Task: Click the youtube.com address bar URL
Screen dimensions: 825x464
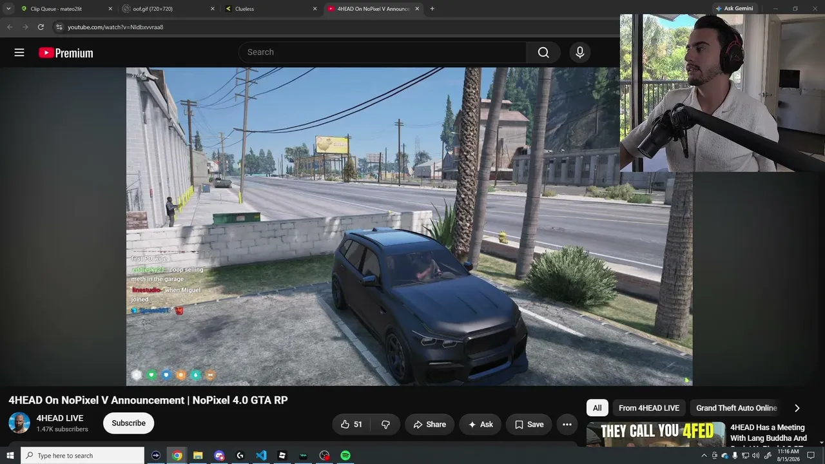Action: point(115,27)
